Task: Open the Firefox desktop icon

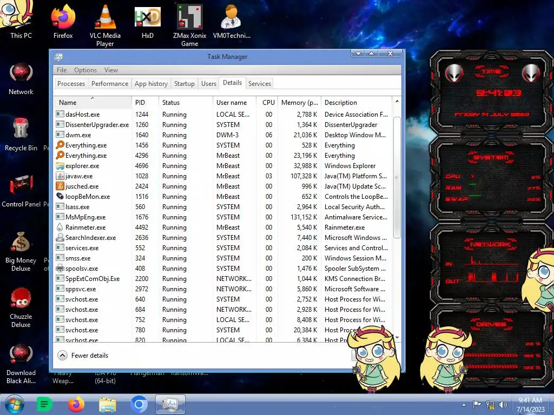Action: click(x=63, y=21)
